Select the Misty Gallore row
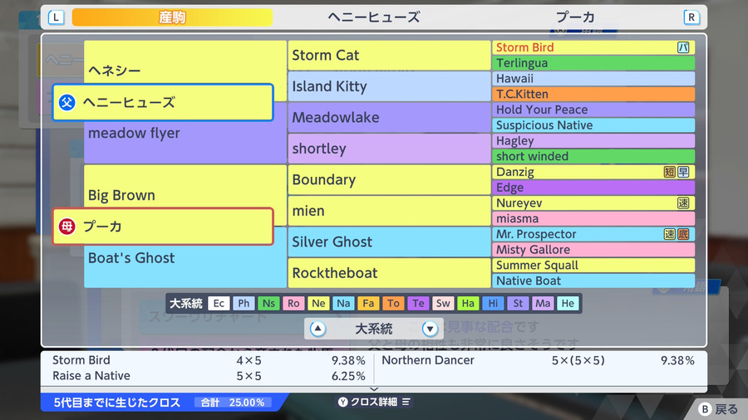Image resolution: width=748 pixels, height=420 pixels. coord(593,250)
